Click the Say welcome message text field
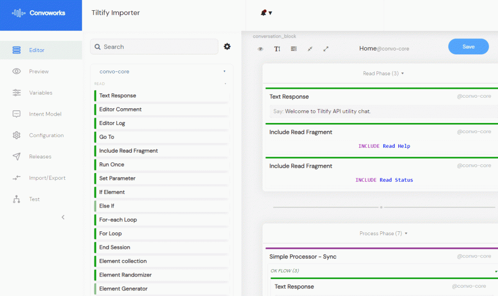This screenshot has height=296, width=498. [x=384, y=111]
